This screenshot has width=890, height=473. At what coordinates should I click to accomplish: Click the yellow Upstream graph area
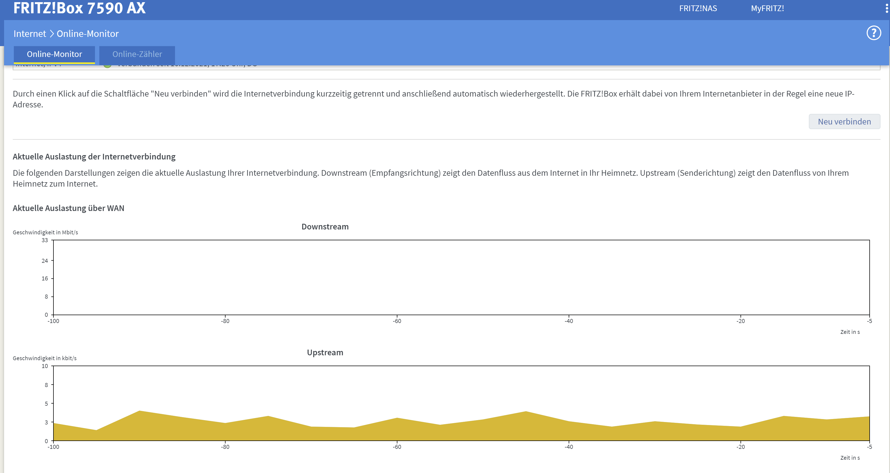pos(461,430)
